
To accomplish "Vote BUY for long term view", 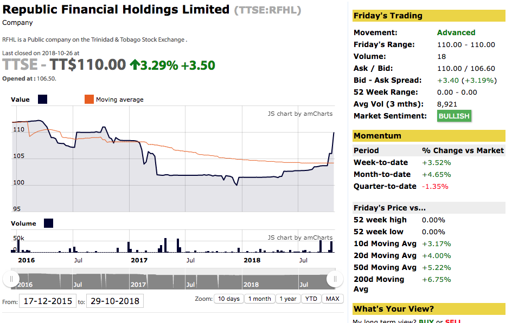I will pos(426,321).
